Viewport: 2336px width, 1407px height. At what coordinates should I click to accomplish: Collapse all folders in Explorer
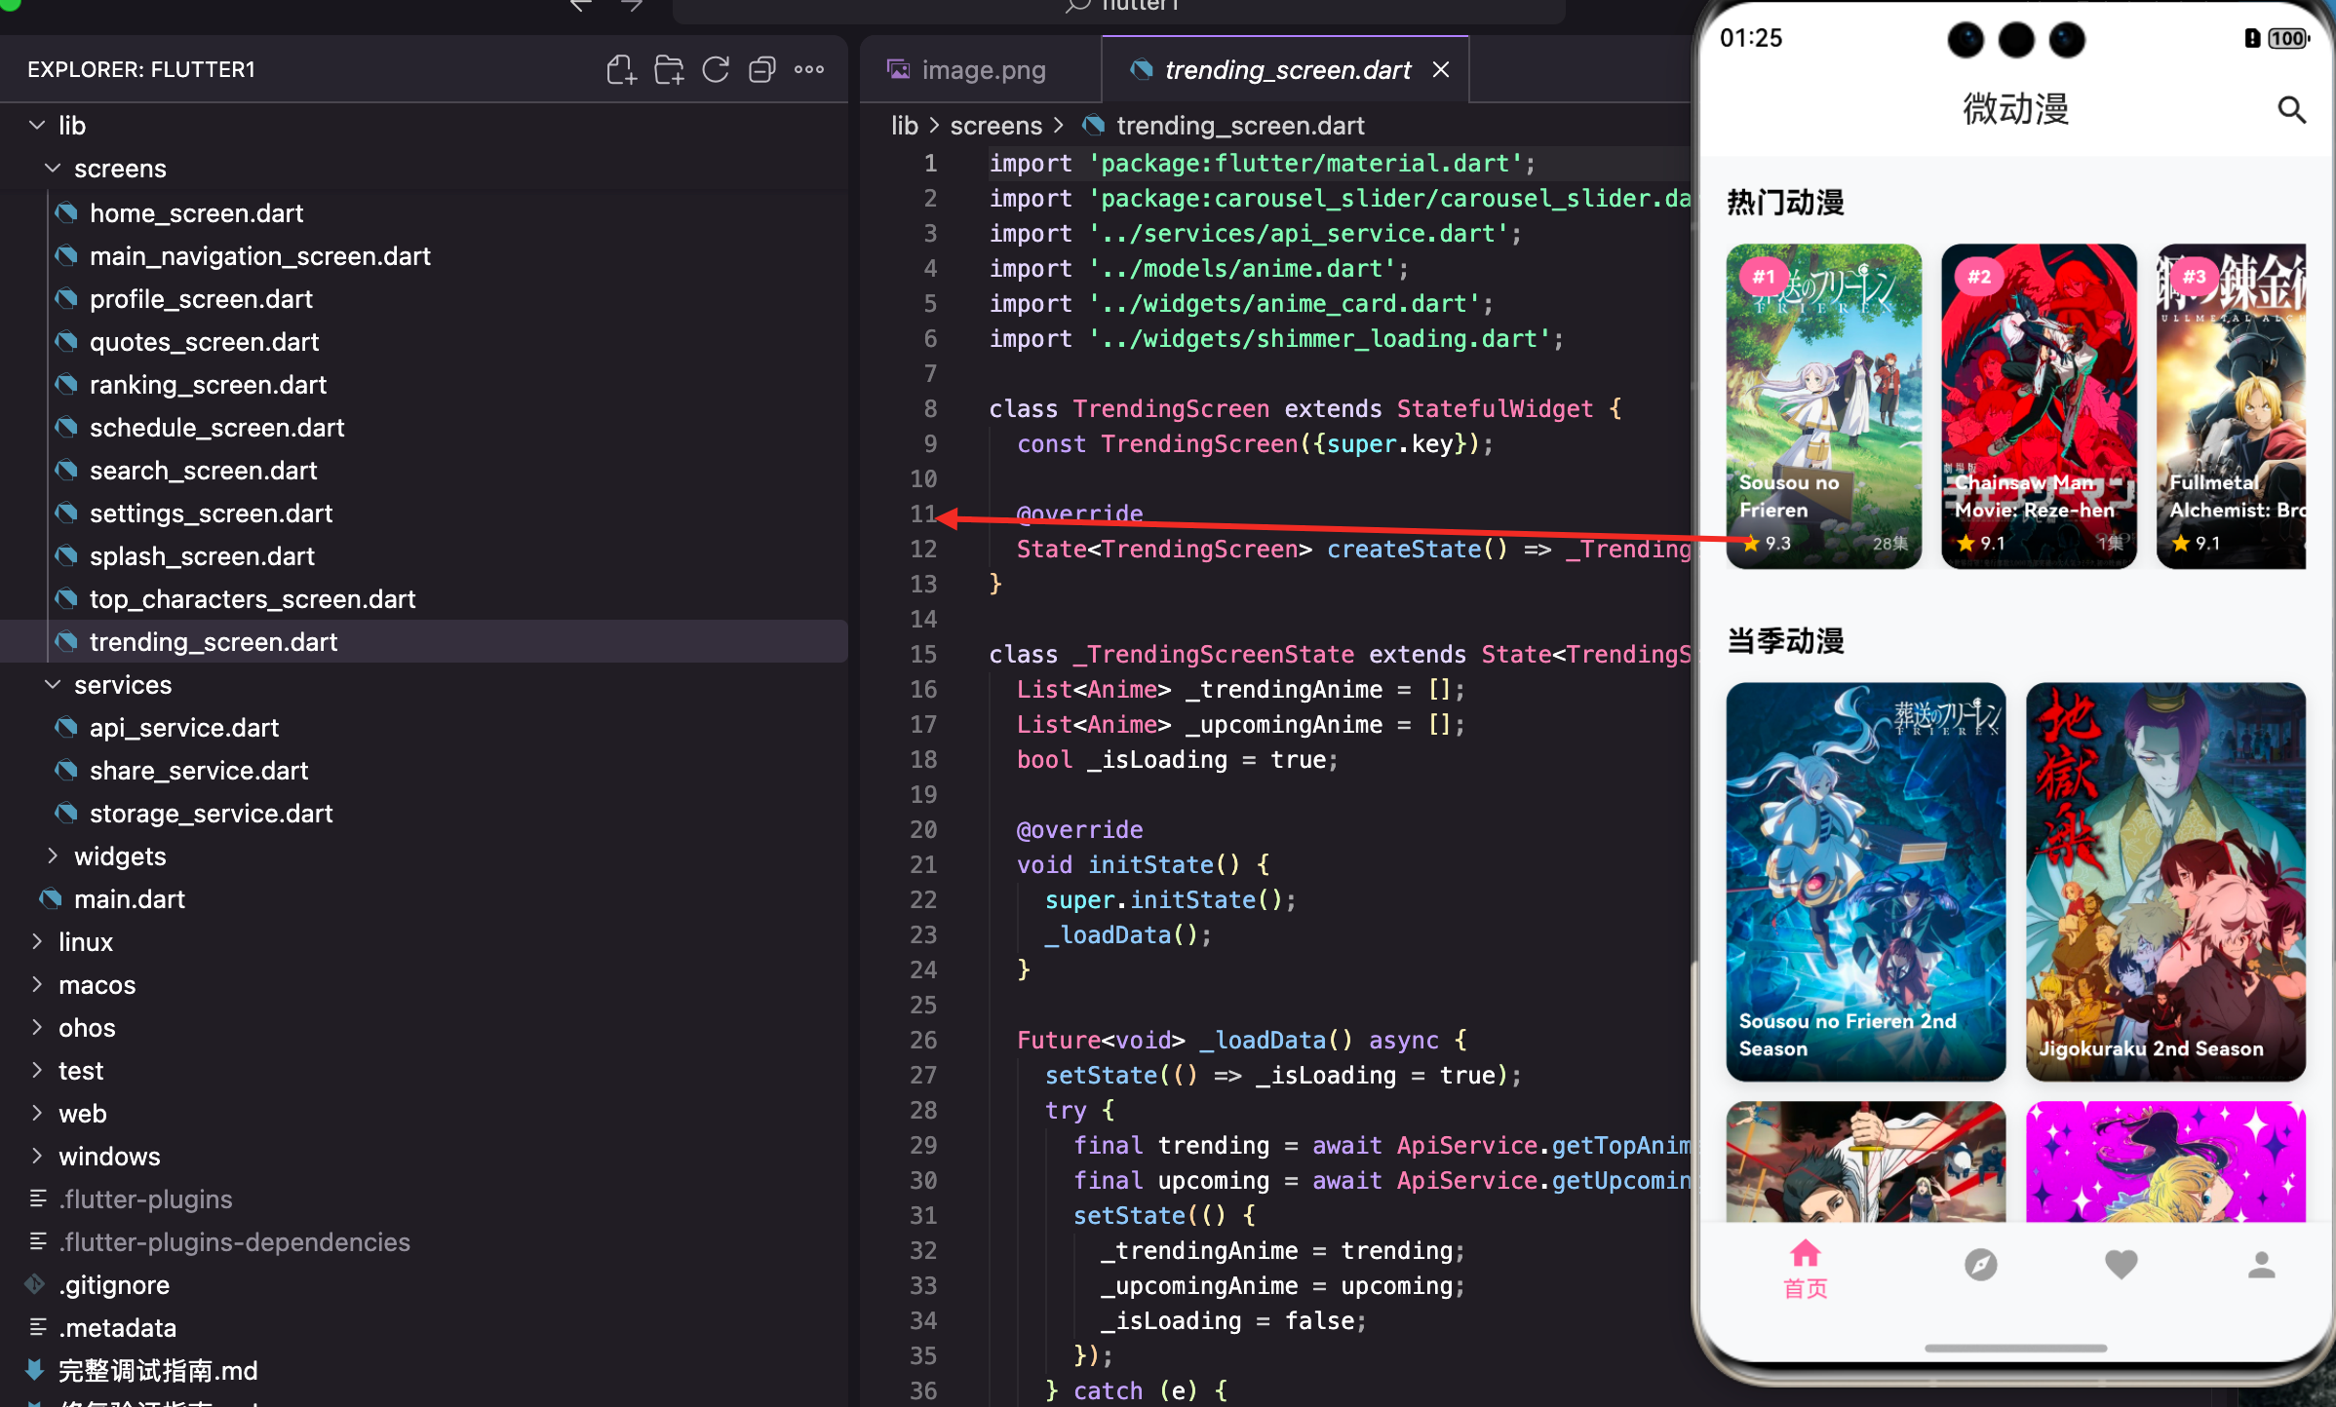click(x=762, y=70)
